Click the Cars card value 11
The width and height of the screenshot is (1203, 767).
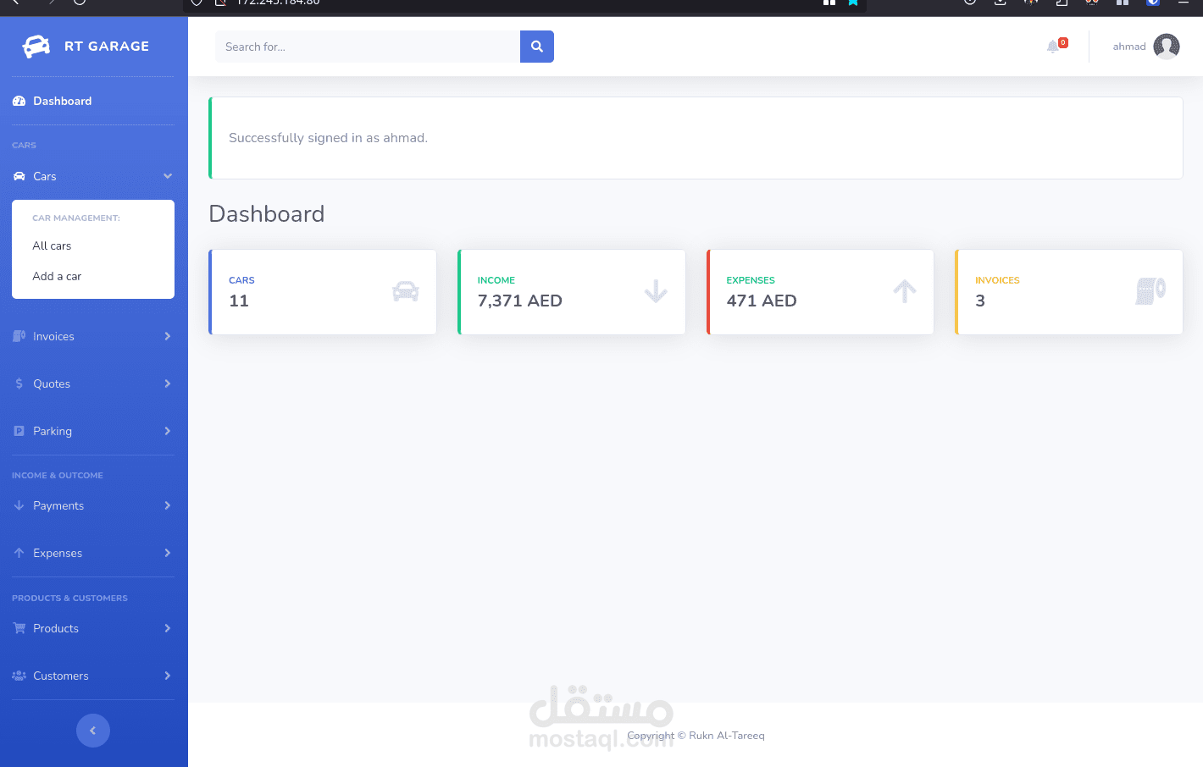(x=239, y=301)
